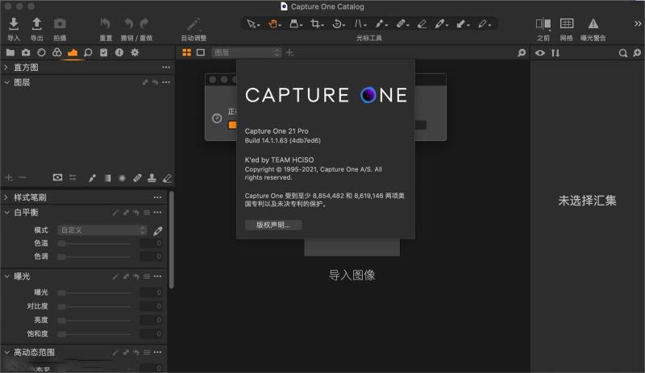Click the 版权声明... button in About dialog
The height and width of the screenshot is (373, 645).
pos(273,225)
